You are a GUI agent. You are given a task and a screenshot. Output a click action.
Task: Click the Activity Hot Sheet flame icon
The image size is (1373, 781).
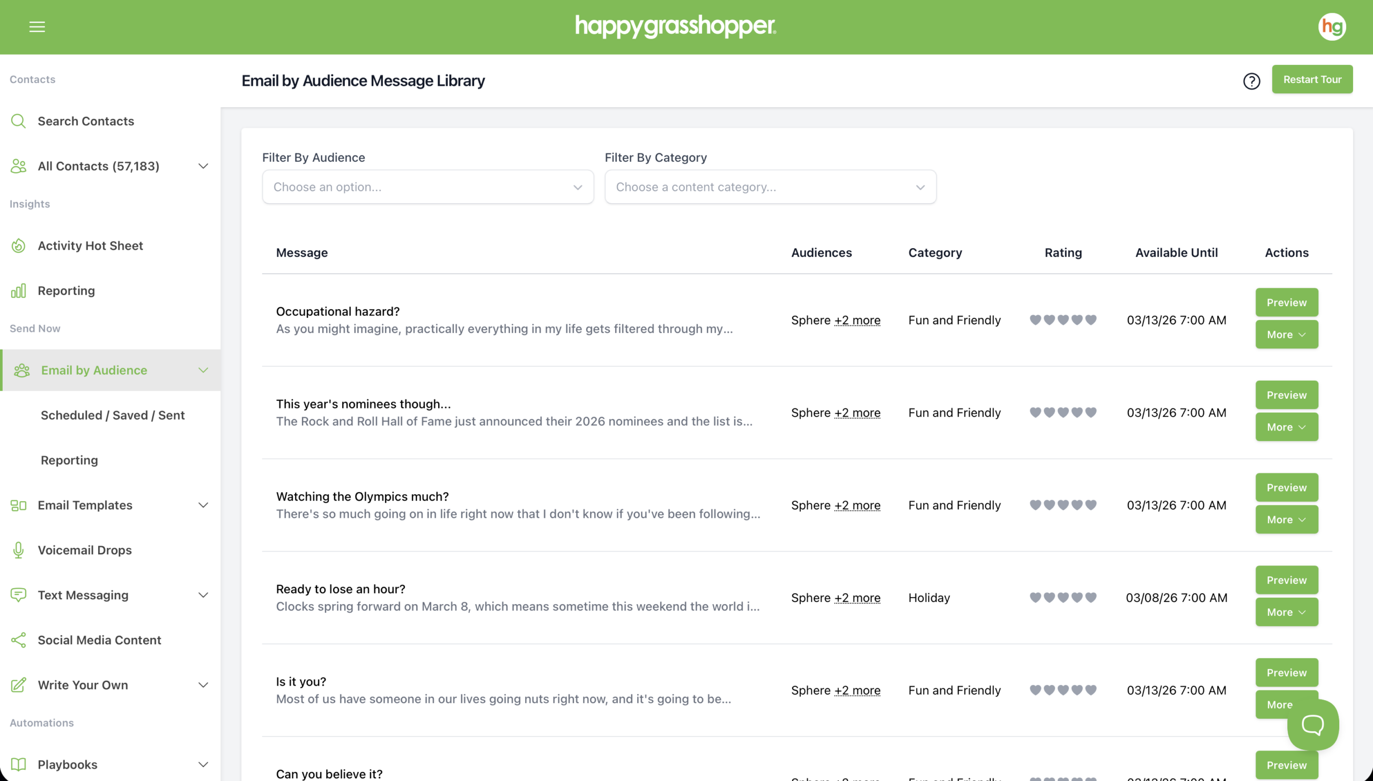tap(18, 246)
